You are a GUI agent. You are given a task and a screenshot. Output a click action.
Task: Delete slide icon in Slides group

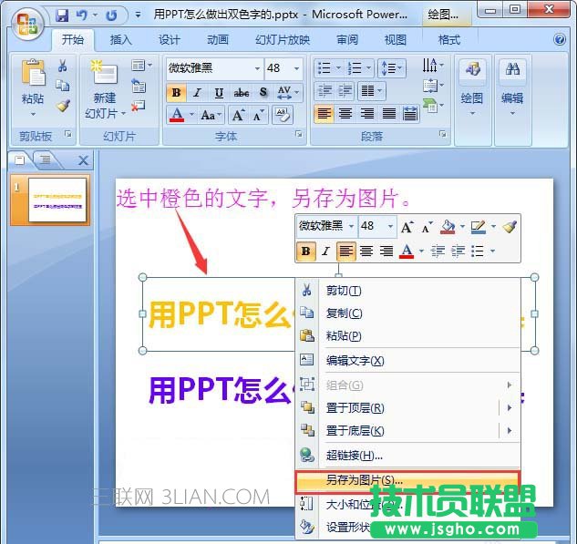[138, 107]
